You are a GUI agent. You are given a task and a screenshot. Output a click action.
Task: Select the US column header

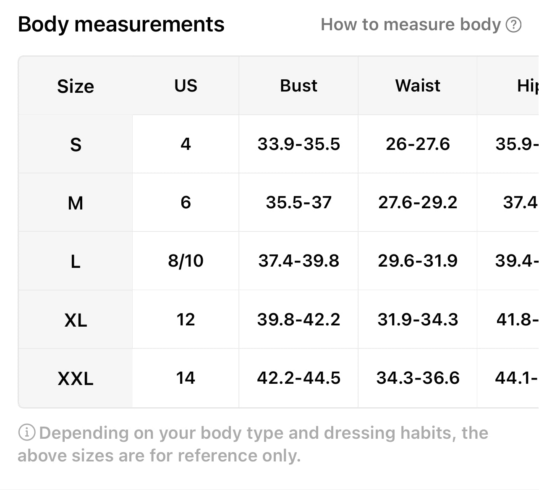click(186, 86)
